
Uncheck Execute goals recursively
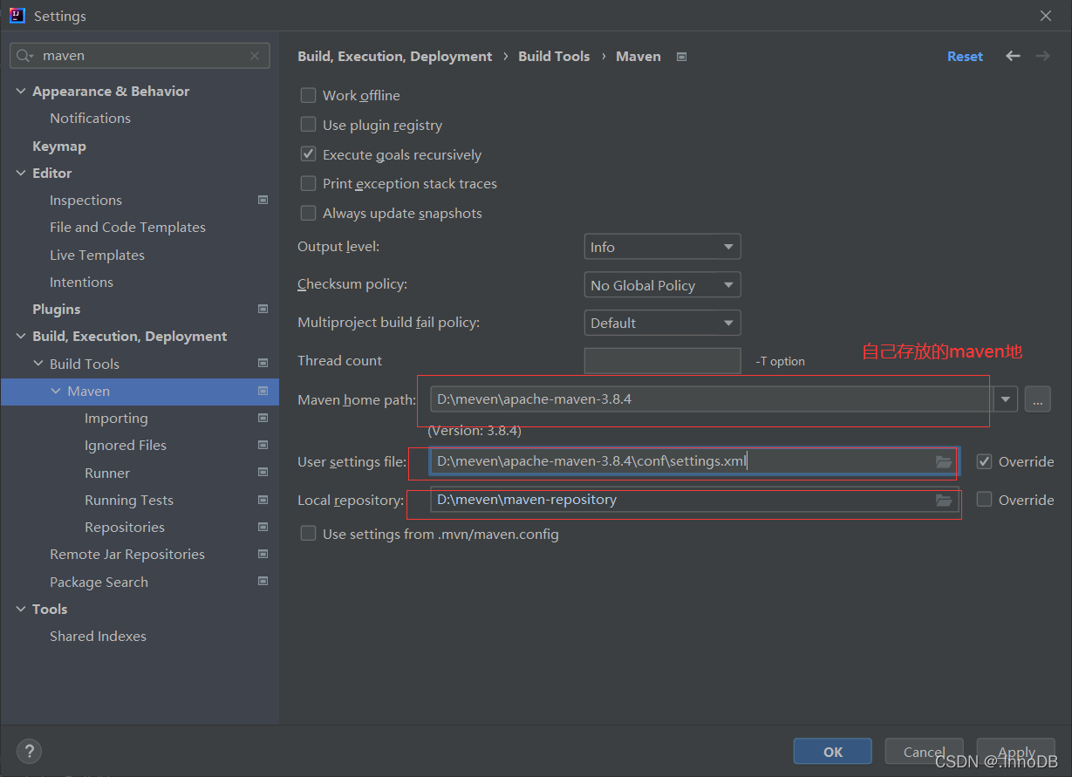[x=308, y=154]
